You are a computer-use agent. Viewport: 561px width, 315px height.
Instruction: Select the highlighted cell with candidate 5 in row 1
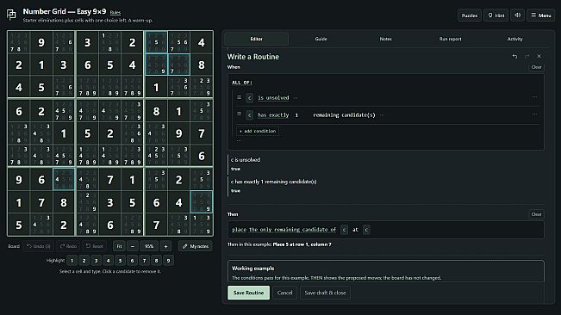(156, 42)
